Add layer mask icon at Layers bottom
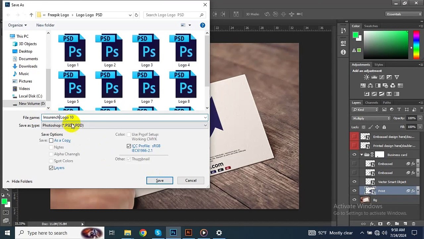Image resolution: width=424 pixels, height=239 pixels. (x=380, y=224)
